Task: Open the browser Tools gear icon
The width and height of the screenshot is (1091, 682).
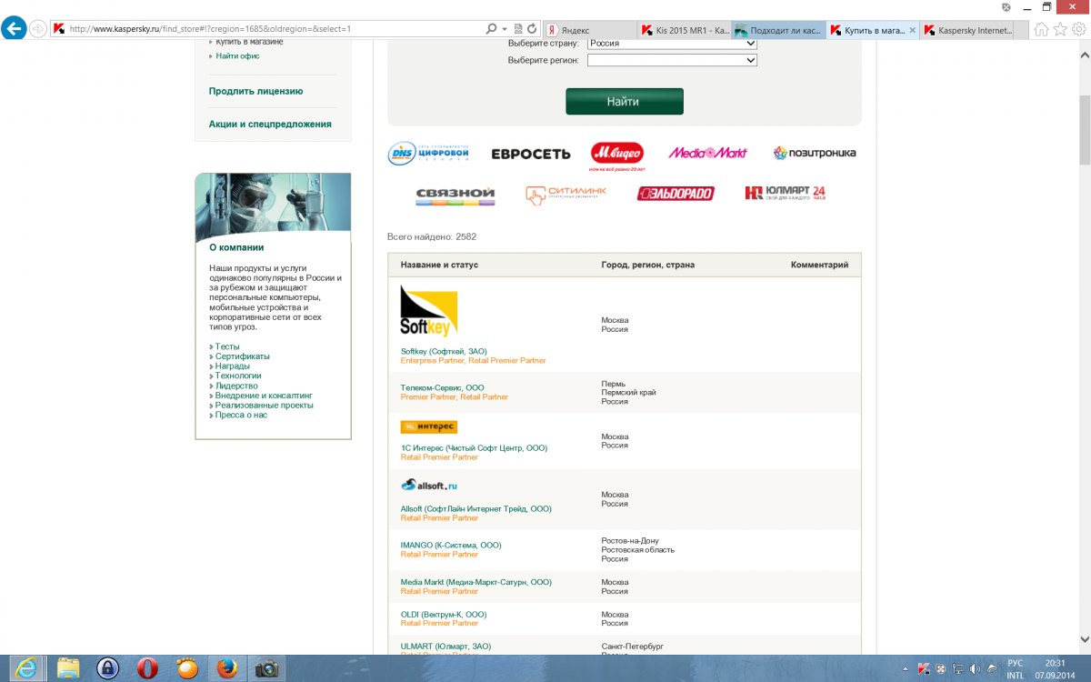Action: 1079,29
